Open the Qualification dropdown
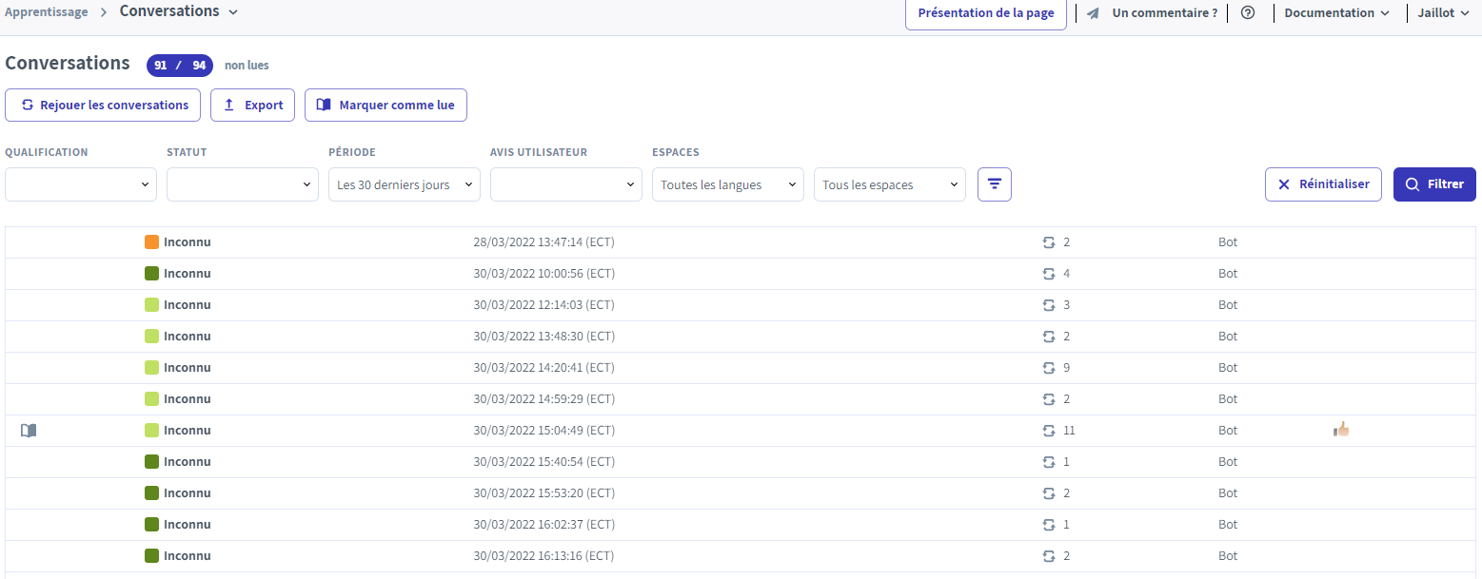The image size is (1482, 579). (81, 184)
